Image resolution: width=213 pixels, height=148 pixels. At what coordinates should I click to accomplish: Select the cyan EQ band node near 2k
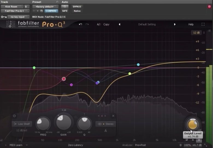(x=138, y=65)
